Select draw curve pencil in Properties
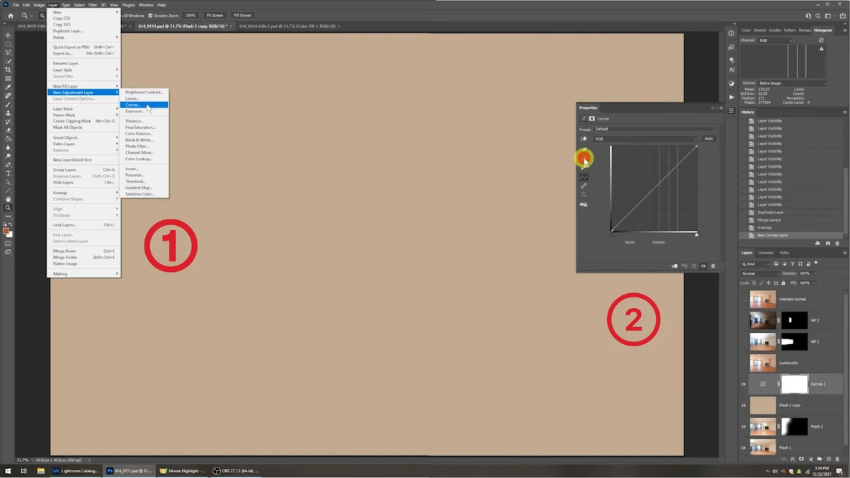The width and height of the screenshot is (850, 478). (584, 186)
